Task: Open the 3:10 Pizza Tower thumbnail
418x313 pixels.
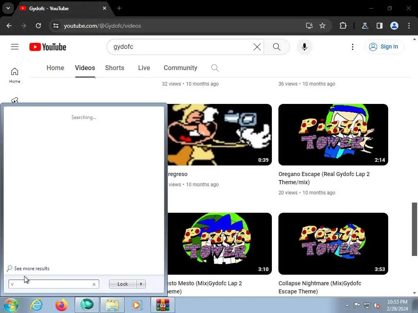Action: click(x=220, y=244)
